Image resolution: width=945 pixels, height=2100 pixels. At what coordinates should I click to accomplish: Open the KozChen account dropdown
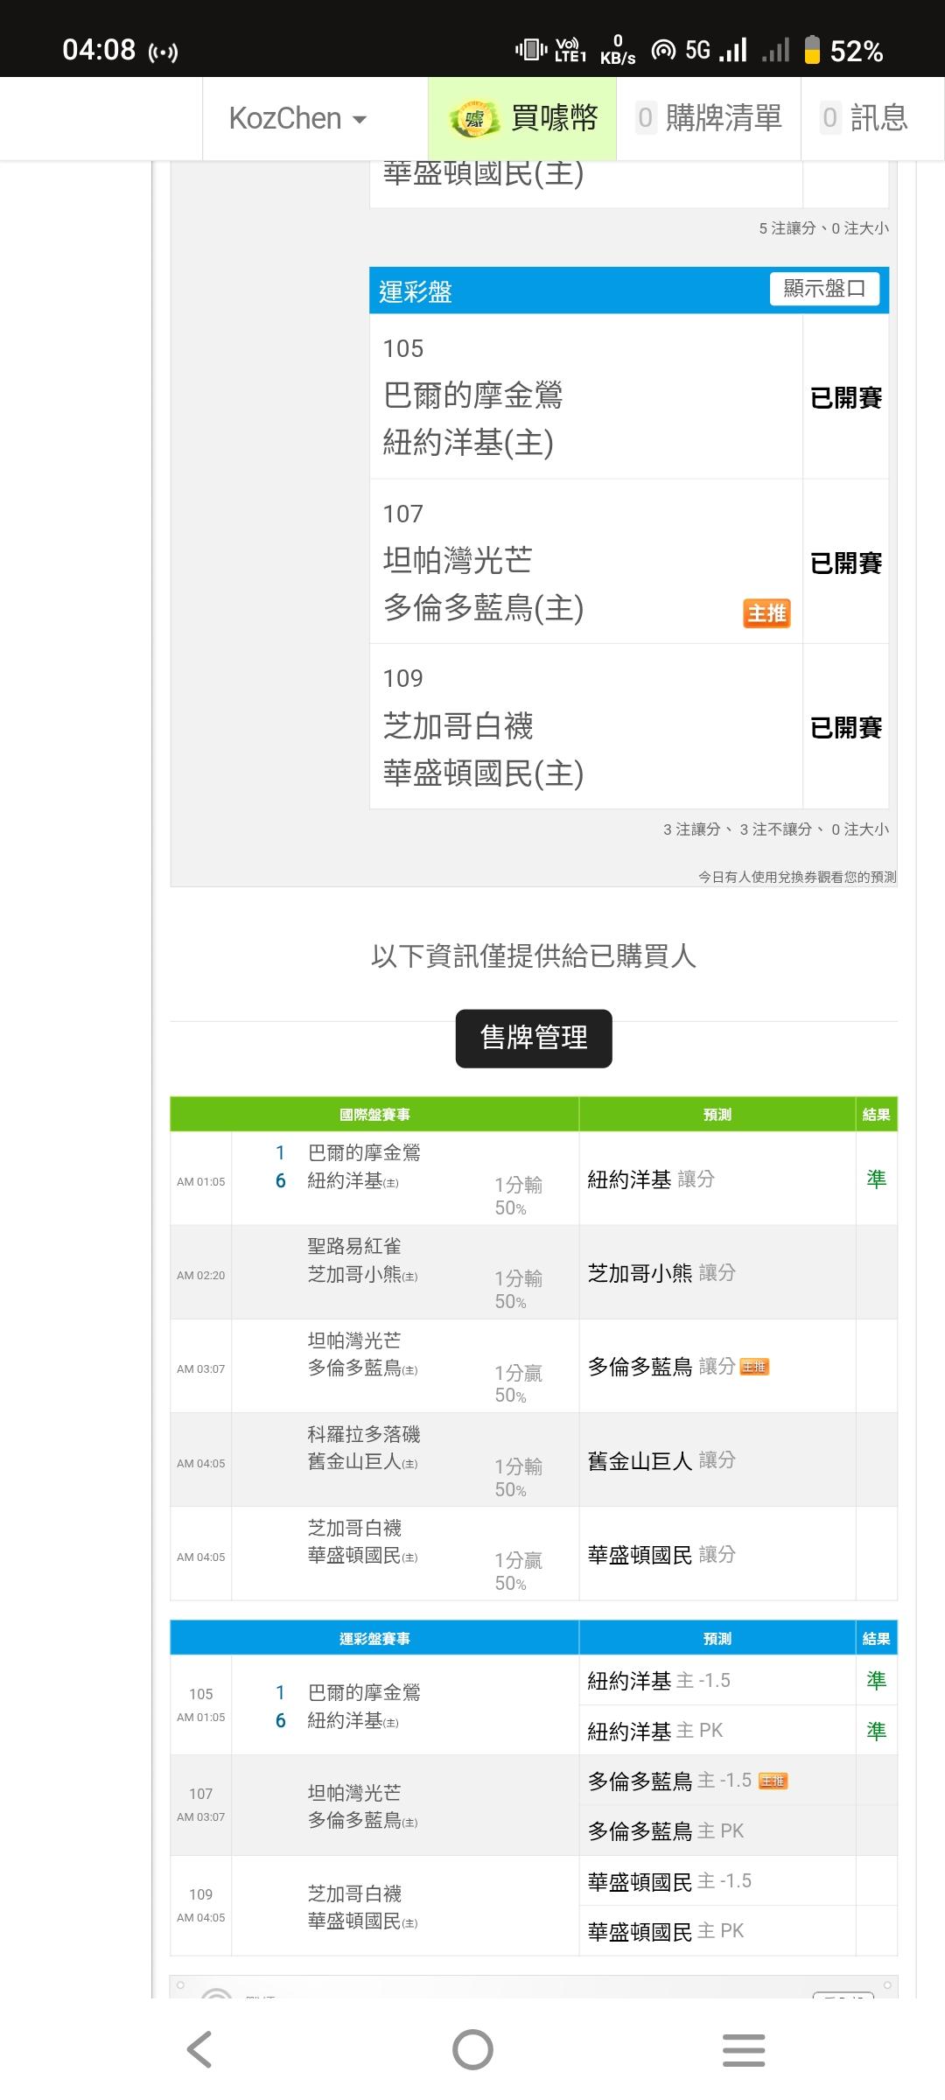coord(297,118)
